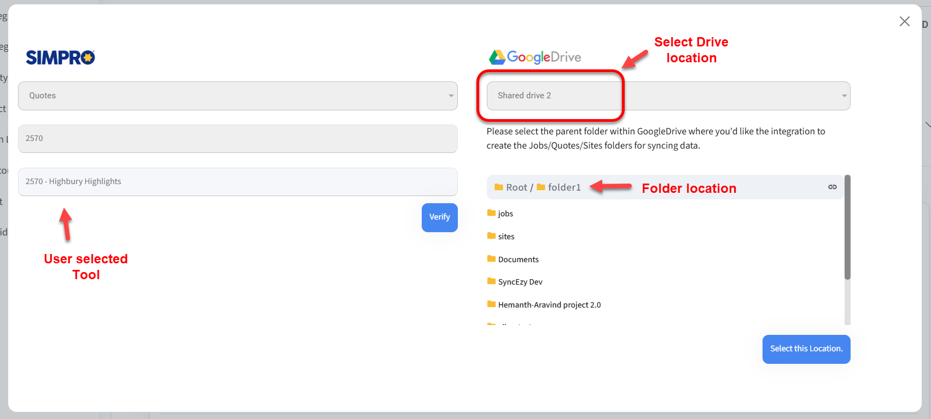Image resolution: width=931 pixels, height=419 pixels.
Task: Open the Documents folder label
Action: click(518, 259)
